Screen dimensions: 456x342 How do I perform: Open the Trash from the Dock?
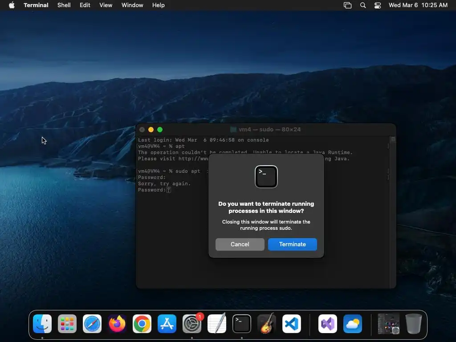point(414,324)
